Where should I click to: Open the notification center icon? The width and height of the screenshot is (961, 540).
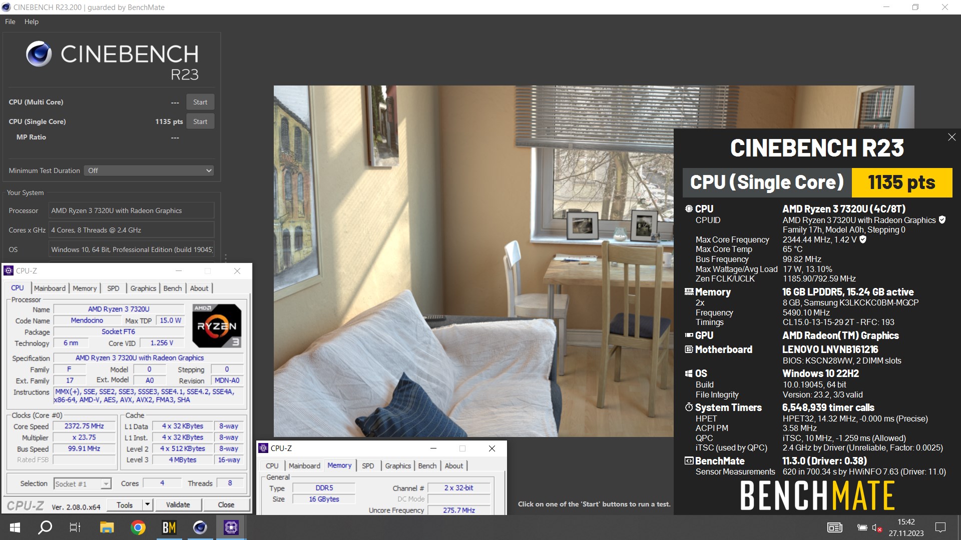point(940,527)
